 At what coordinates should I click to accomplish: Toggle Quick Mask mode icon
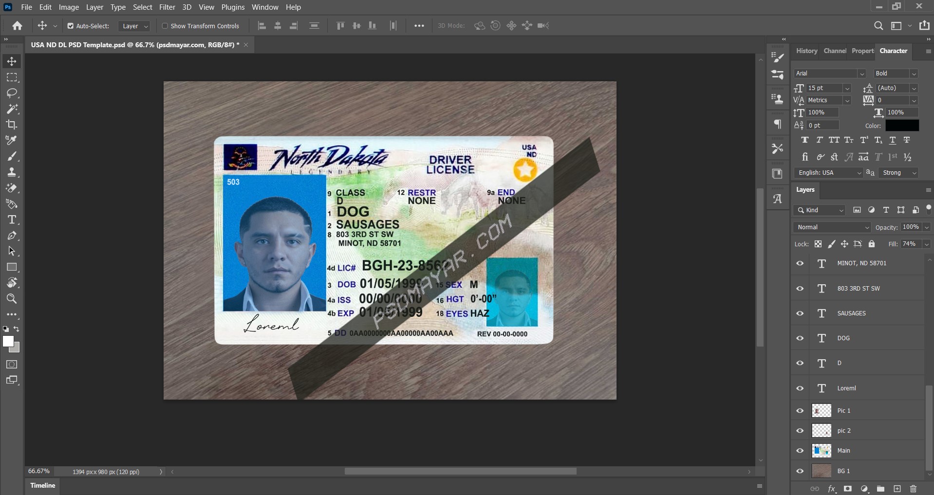12,365
